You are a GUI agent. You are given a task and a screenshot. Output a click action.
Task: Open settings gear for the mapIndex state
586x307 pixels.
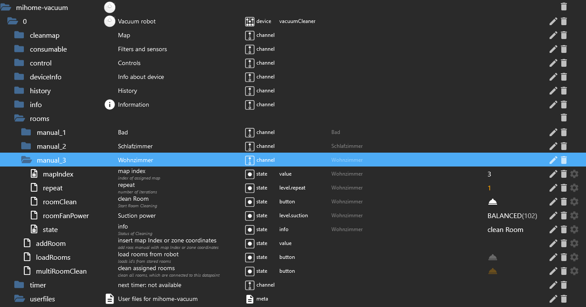[574, 174]
